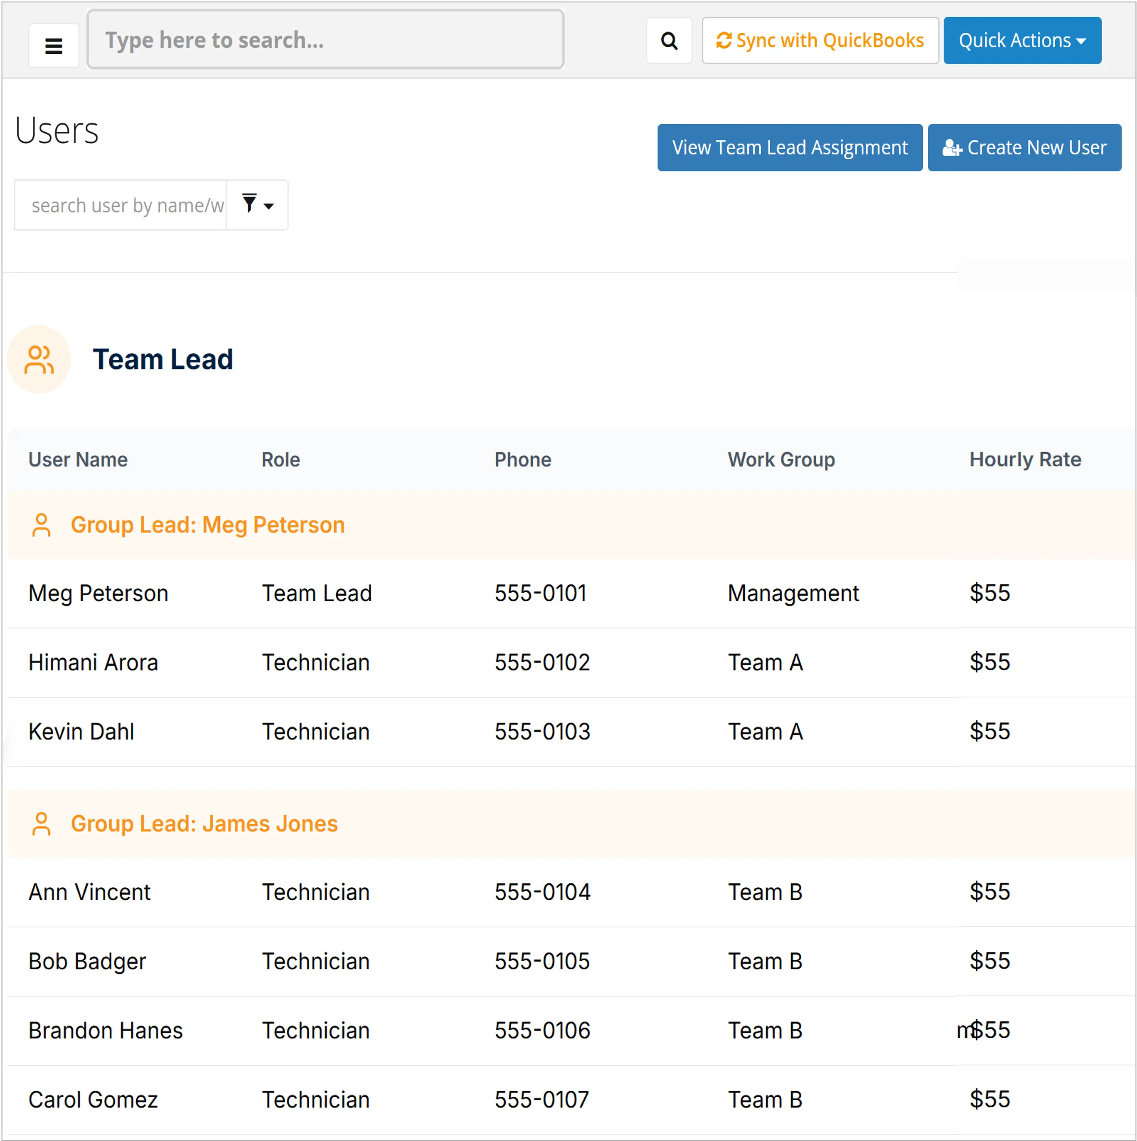Click phone number 555-0102
1137x1141 pixels.
pyautogui.click(x=542, y=662)
